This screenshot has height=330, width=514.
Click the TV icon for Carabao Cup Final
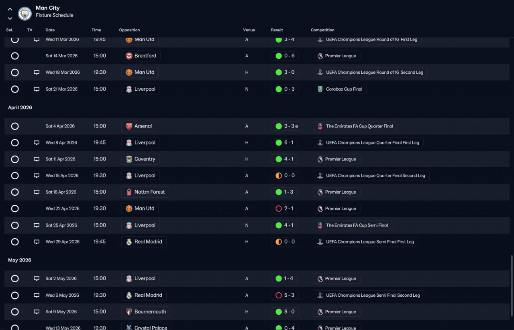[37, 89]
